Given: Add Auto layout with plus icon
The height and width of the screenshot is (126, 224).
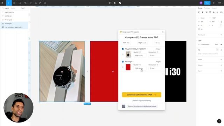Looking at the screenshot, I should point(221,35).
